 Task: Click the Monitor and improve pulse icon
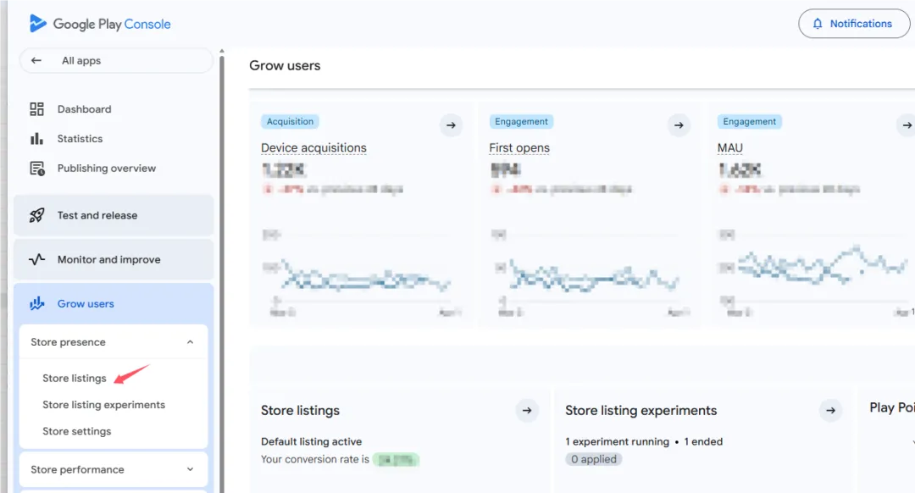[x=36, y=259]
